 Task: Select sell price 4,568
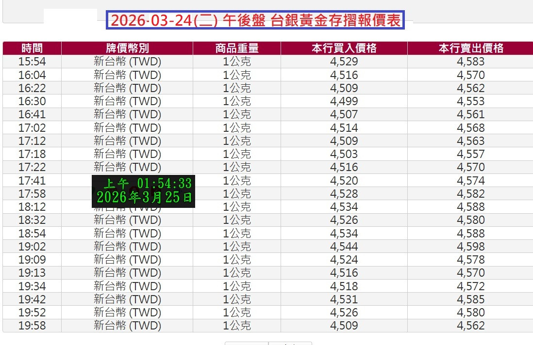[471, 127]
